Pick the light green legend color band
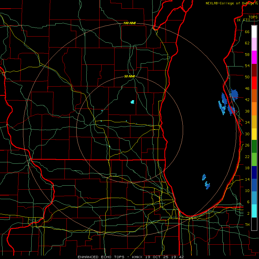Image resolution: width=259 pixels, height=259 pixels. tap(254, 159)
